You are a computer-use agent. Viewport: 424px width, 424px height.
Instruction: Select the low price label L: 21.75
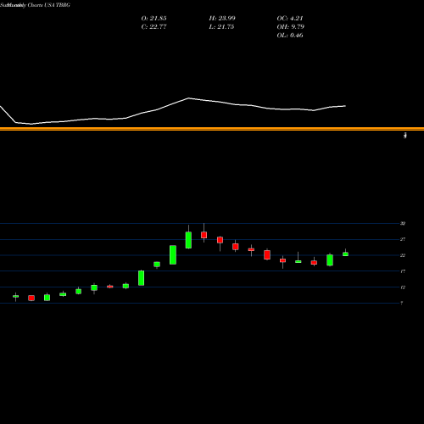point(221,27)
